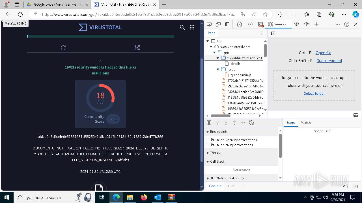Screen dimensions: 362x203
Task: Switch to the Watch tab
Action: (306, 123)
